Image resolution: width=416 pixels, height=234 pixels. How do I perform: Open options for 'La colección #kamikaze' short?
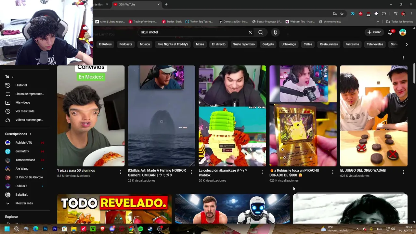point(262,172)
